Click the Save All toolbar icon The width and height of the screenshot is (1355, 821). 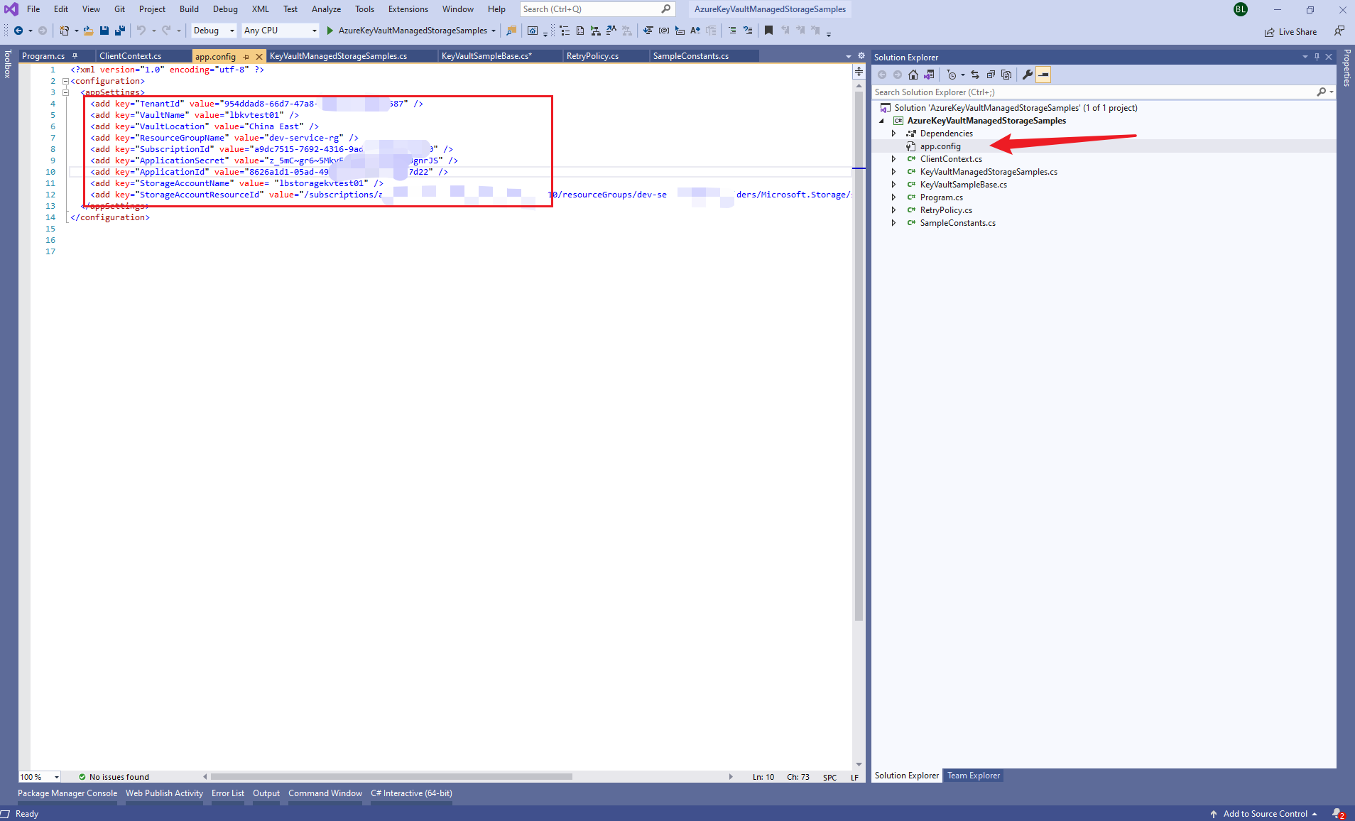click(x=120, y=31)
